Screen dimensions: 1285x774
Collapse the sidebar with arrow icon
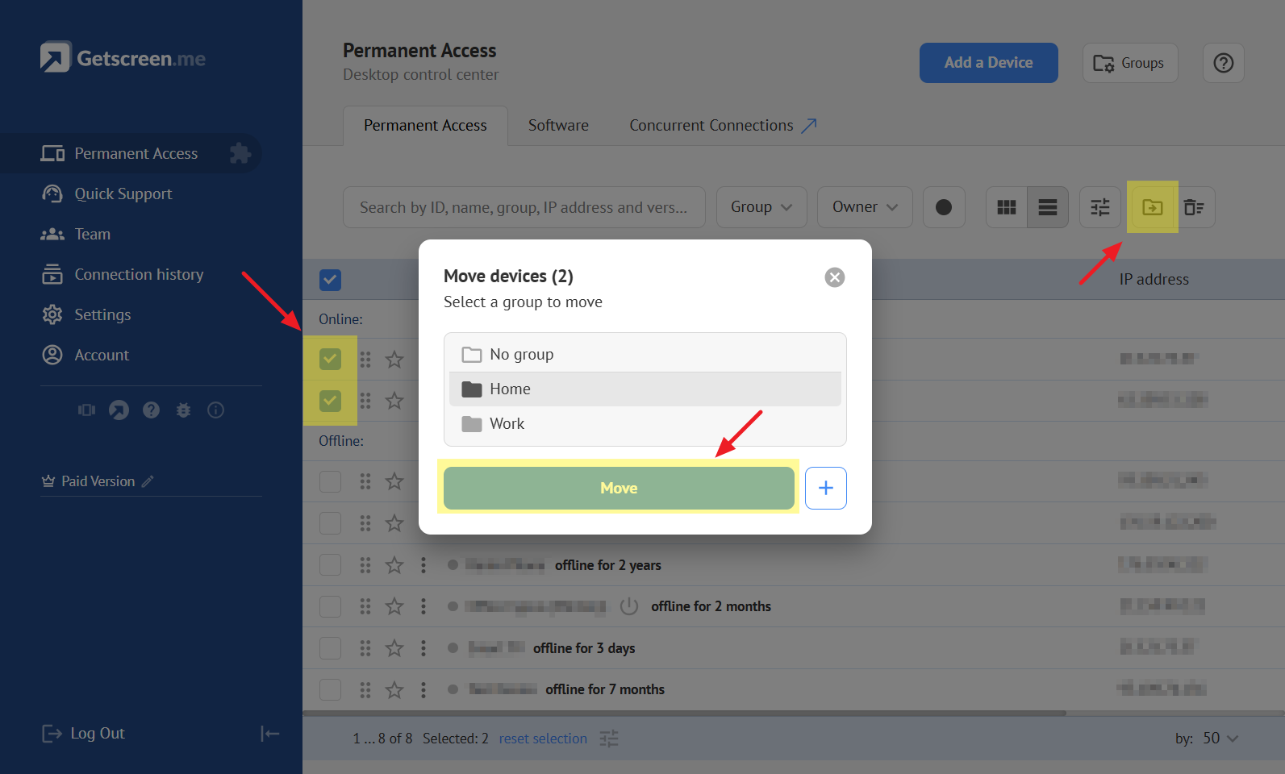[269, 733]
